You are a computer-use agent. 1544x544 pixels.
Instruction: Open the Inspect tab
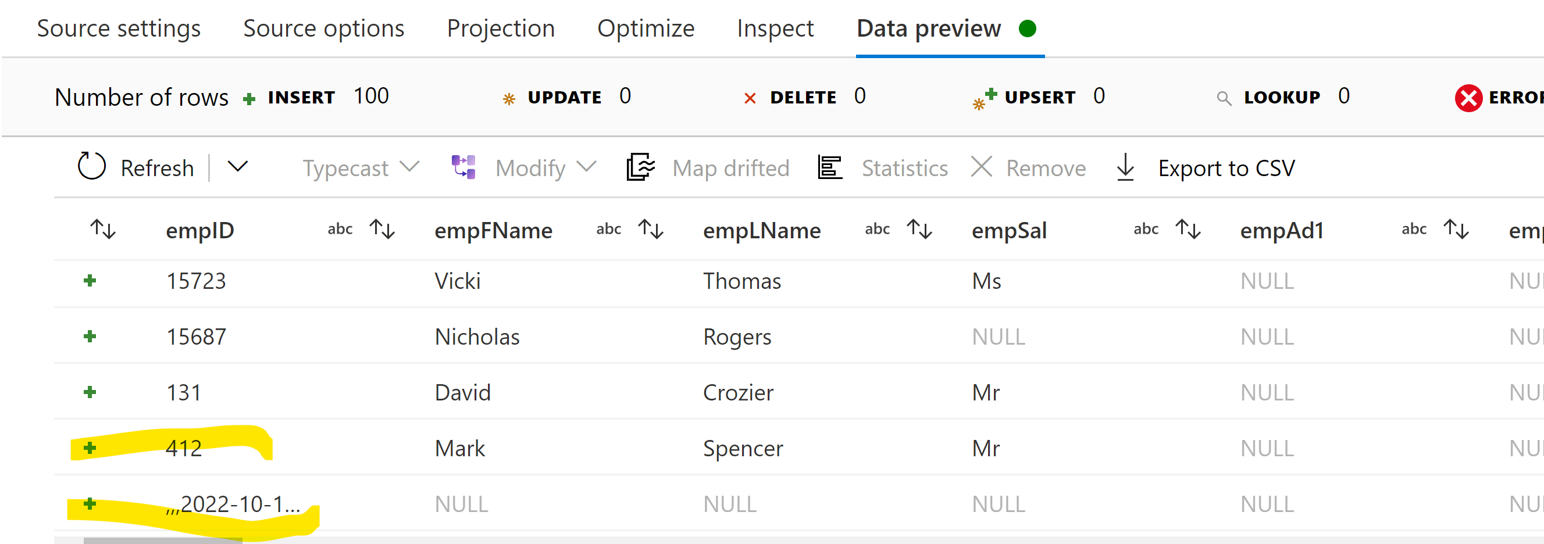tap(776, 28)
